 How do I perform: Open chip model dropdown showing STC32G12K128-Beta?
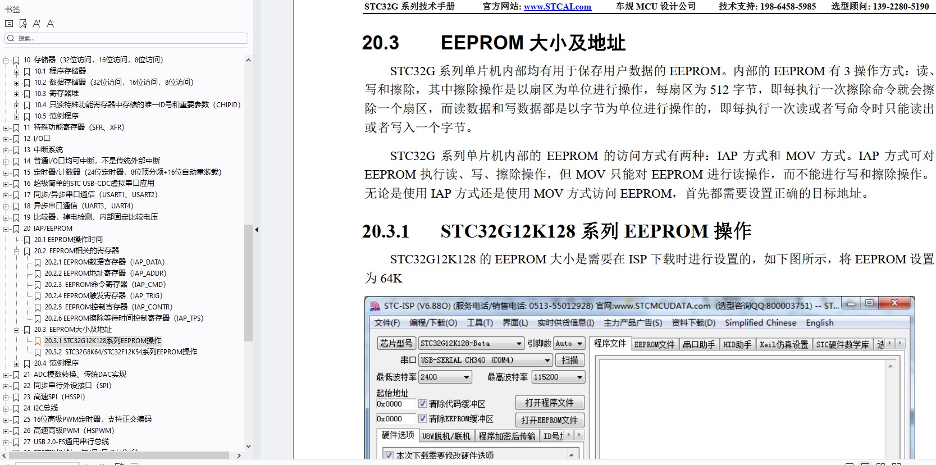pyautogui.click(x=472, y=344)
